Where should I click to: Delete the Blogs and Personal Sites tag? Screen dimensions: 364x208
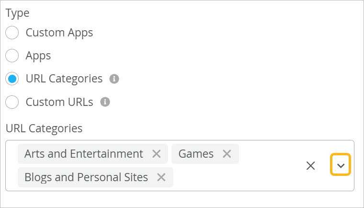(161, 177)
